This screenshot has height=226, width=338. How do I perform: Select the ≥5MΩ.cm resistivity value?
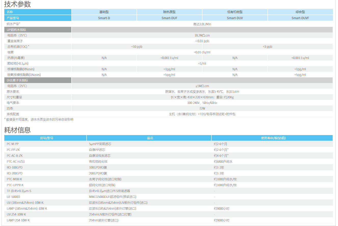(x=202, y=86)
